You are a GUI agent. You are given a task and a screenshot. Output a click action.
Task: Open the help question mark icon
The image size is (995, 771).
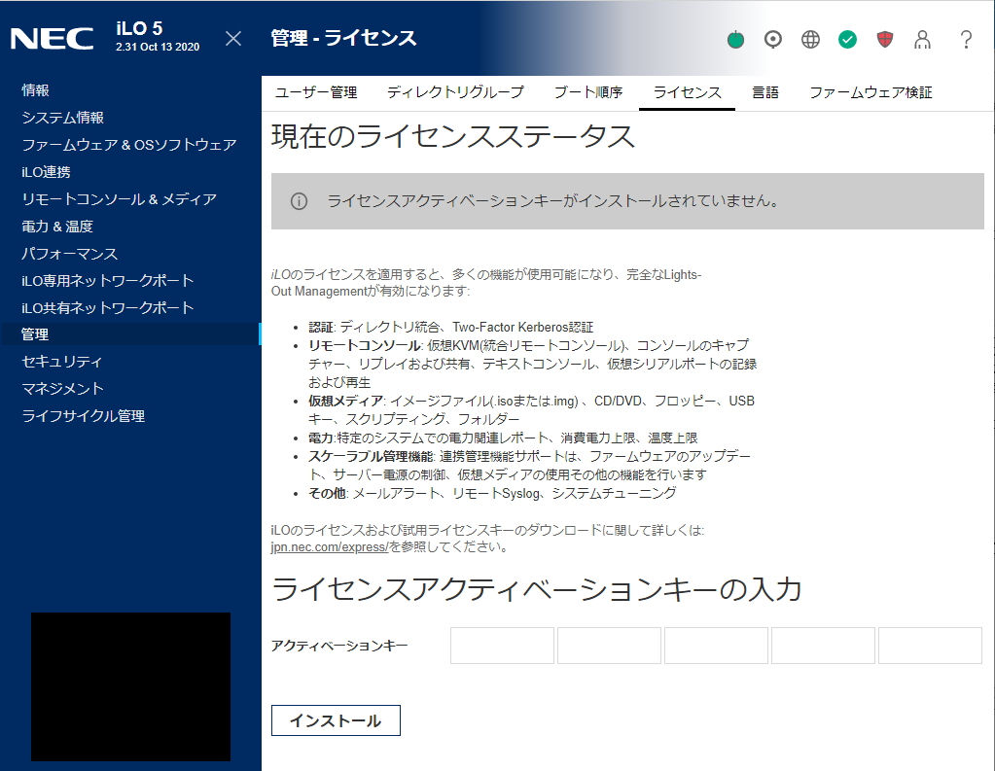966,39
